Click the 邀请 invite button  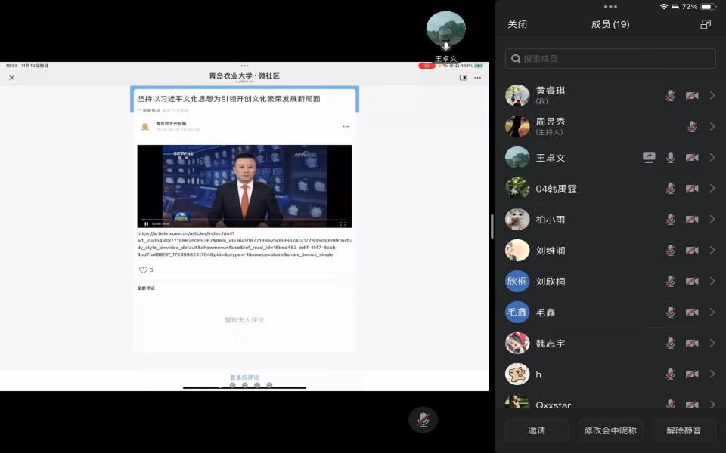[537, 430]
